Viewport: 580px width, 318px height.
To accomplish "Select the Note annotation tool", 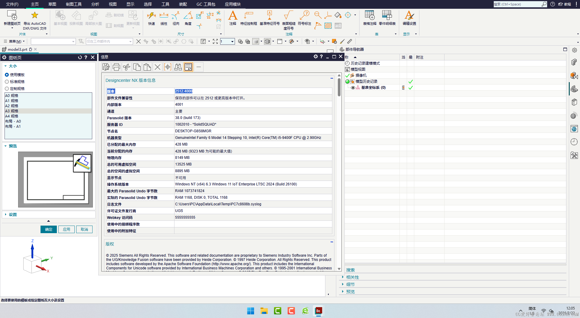I will 233,16.
